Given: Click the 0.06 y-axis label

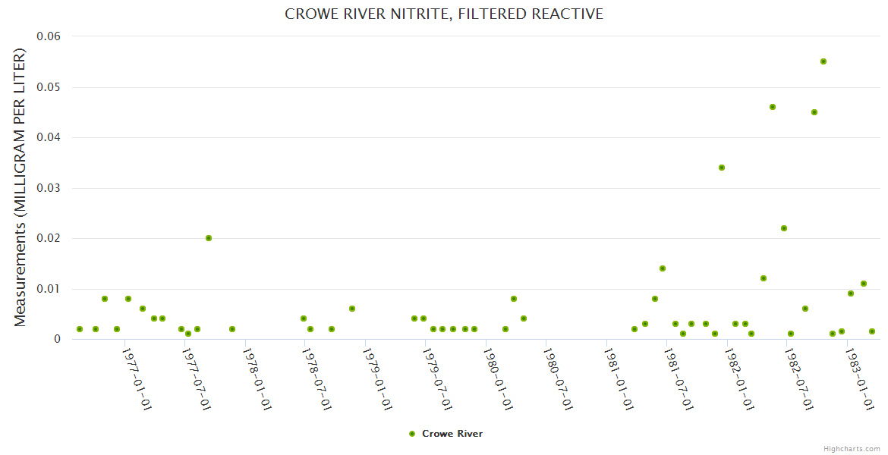Looking at the screenshot, I should pyautogui.click(x=49, y=36).
